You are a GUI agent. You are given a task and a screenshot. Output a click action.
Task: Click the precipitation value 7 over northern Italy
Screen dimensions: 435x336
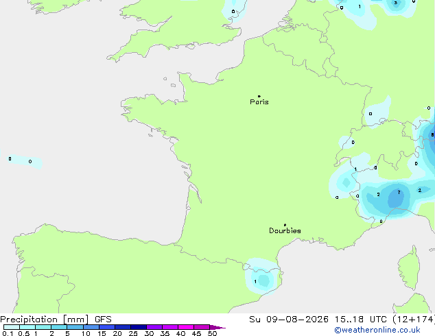pos(399,193)
